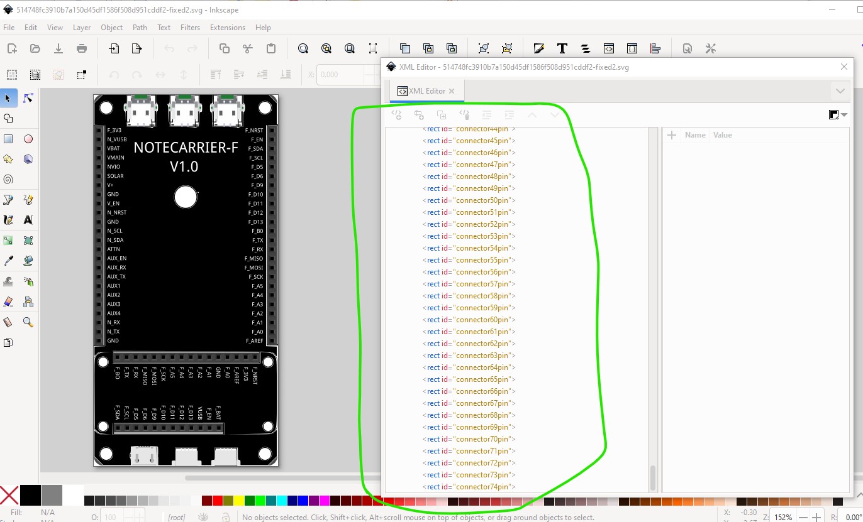Select the Pages tool

[x=8, y=342]
